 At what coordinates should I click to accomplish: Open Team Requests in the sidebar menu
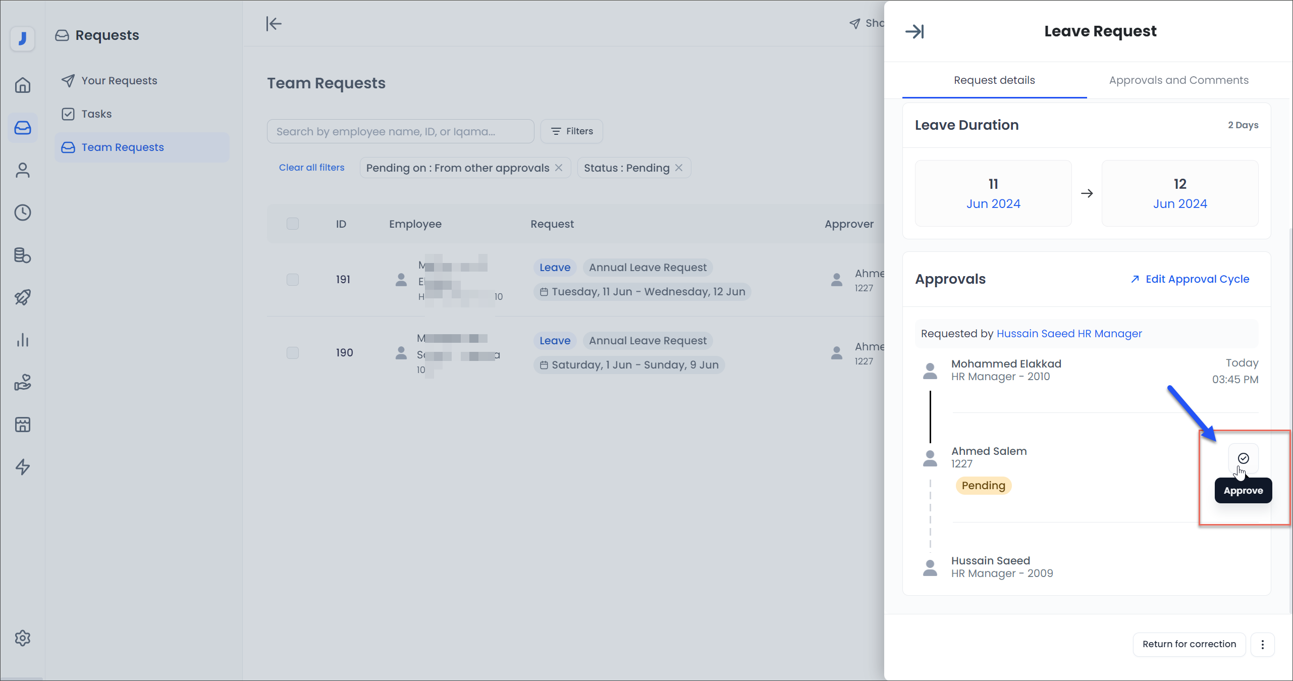pyautogui.click(x=123, y=147)
